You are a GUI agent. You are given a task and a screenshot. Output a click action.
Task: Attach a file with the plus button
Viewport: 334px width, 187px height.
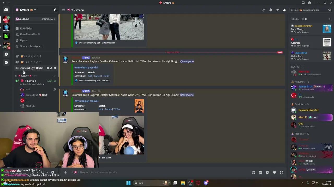click(x=65, y=172)
